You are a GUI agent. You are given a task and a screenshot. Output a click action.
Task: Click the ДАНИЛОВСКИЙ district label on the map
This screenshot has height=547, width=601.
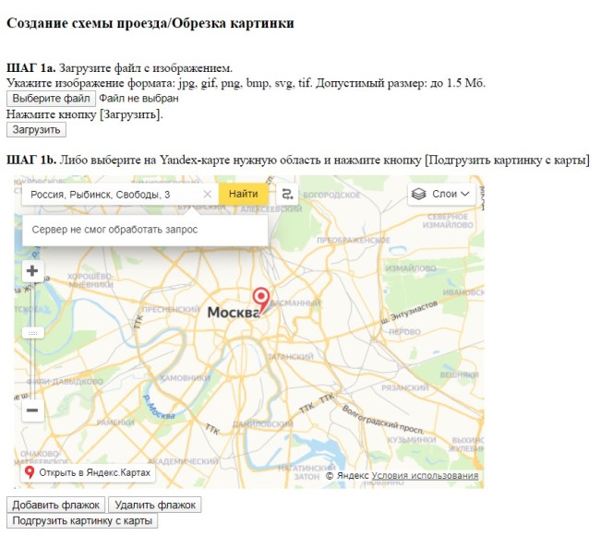pyautogui.click(x=263, y=424)
